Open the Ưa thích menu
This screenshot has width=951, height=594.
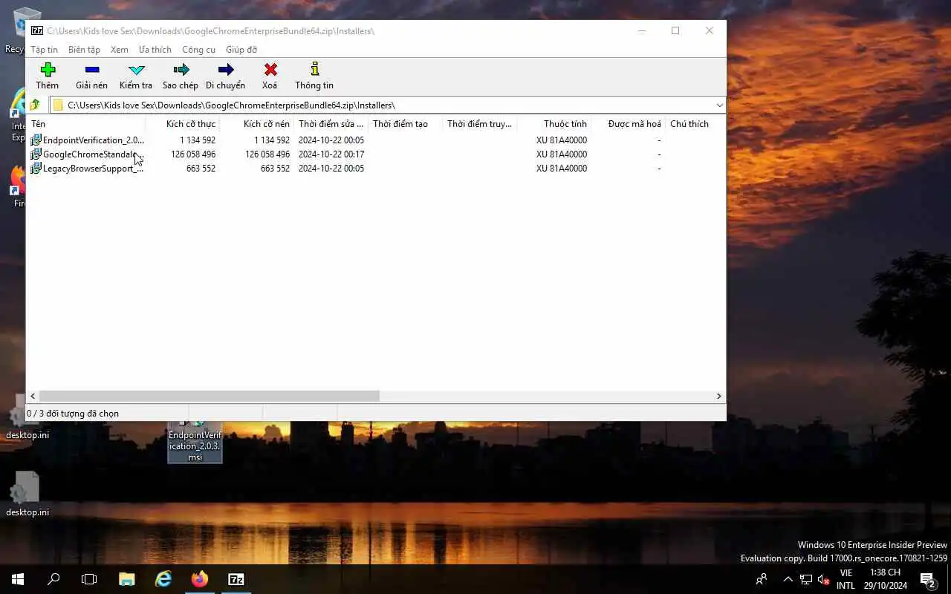[155, 50]
